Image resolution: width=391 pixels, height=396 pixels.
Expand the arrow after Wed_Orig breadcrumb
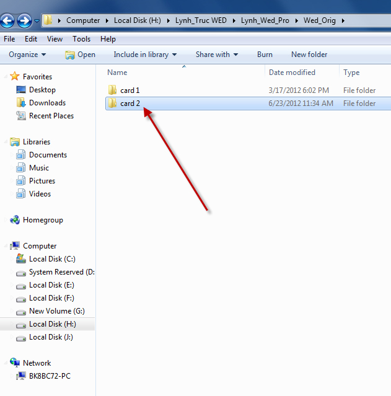click(x=343, y=20)
